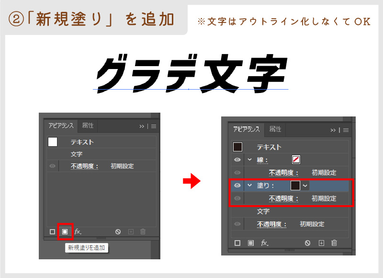Hide the 線 stroke with its eye icon
The height and width of the screenshot is (278, 383).
pos(237,160)
